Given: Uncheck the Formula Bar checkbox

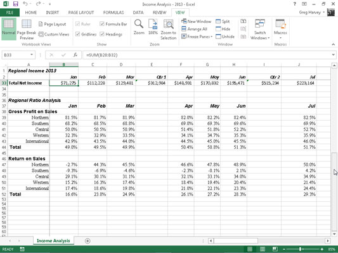Looking at the screenshot, I should click(x=102, y=23).
